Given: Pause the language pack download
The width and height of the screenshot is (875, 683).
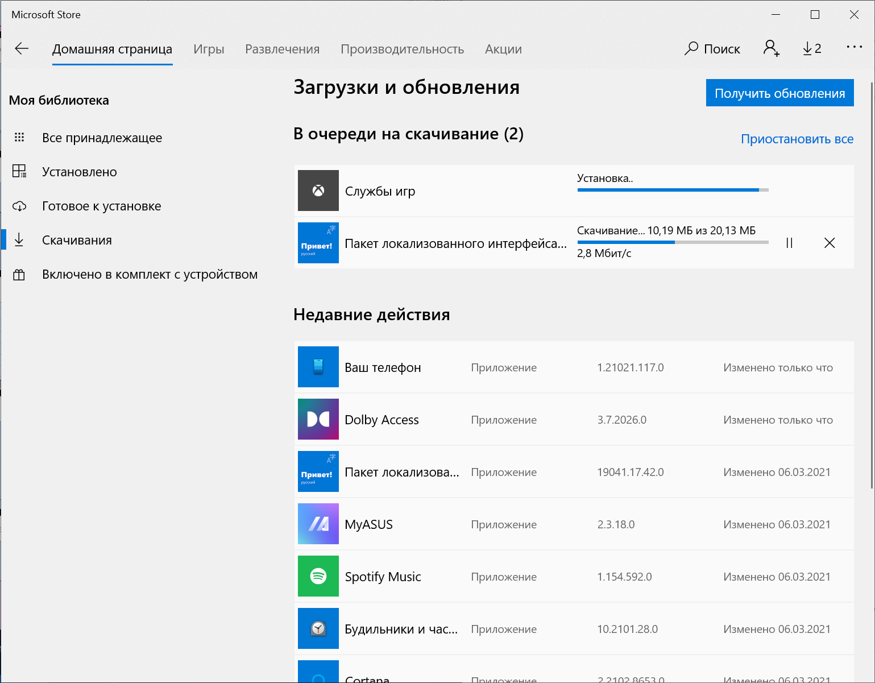Looking at the screenshot, I should [789, 243].
